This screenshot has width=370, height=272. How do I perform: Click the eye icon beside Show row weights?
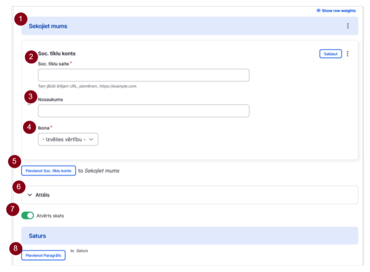318,10
